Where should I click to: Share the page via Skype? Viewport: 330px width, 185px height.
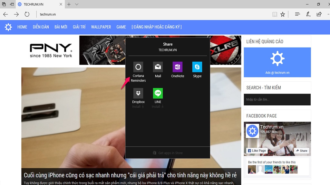[x=197, y=70]
